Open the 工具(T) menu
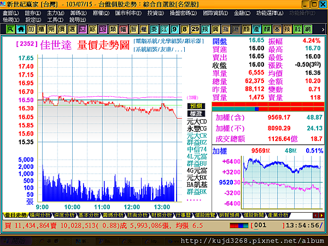The image size is (328, 246). [55, 20]
